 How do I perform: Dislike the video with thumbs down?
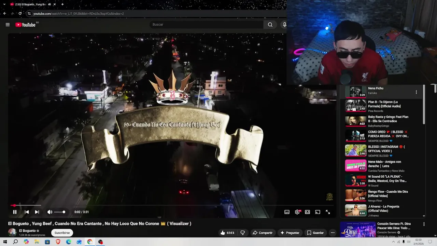click(x=243, y=233)
